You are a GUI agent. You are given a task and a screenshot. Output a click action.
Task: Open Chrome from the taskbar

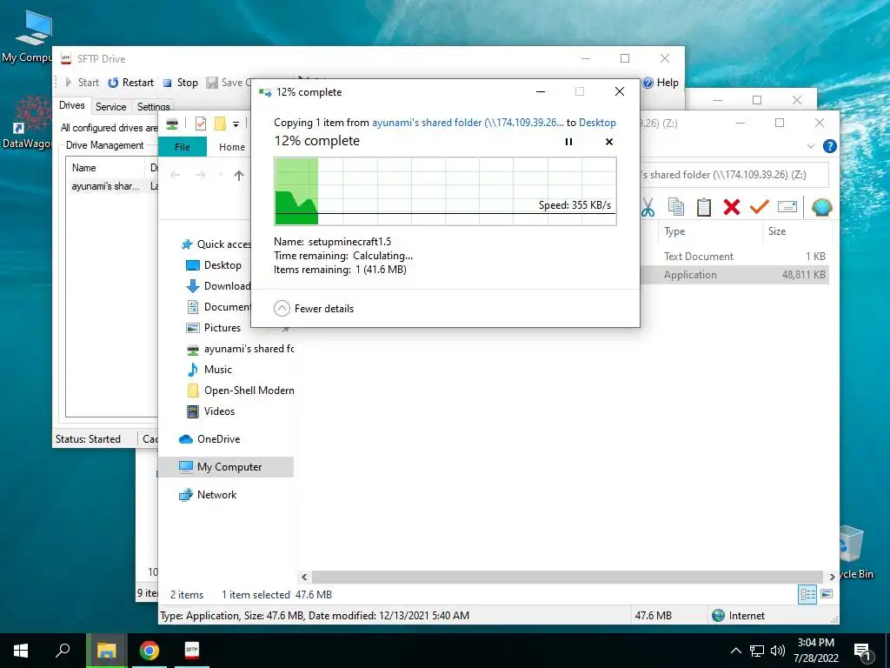pyautogui.click(x=149, y=651)
